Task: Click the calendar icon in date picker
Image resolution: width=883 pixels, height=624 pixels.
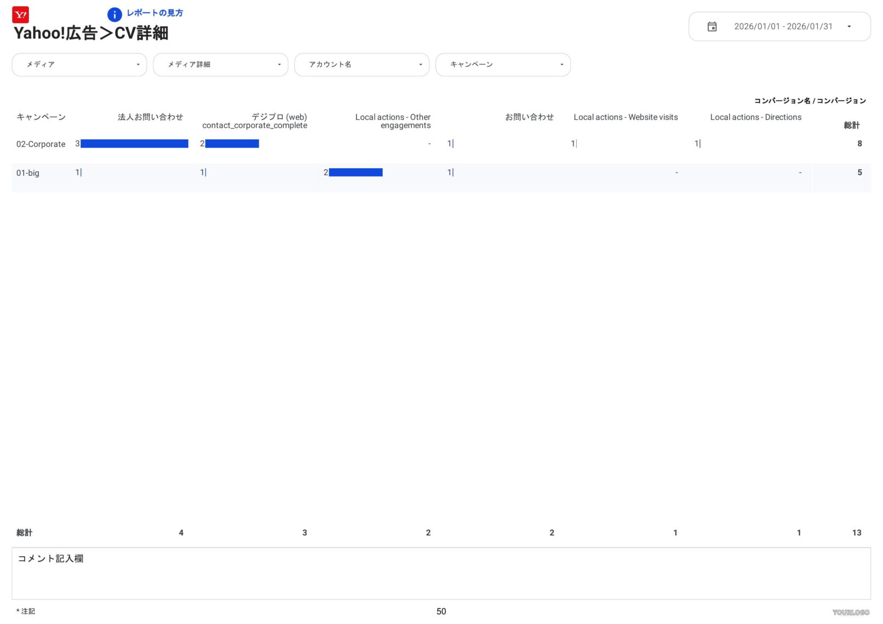Action: (712, 27)
